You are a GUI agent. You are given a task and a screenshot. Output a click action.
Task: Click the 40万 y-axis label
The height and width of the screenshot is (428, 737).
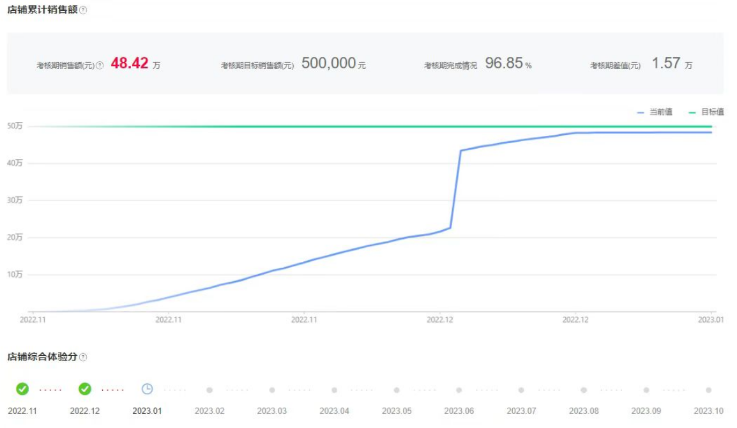pos(15,163)
